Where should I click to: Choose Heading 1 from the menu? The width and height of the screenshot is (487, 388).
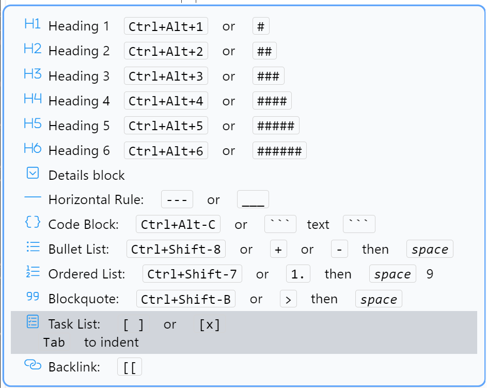[244, 26]
